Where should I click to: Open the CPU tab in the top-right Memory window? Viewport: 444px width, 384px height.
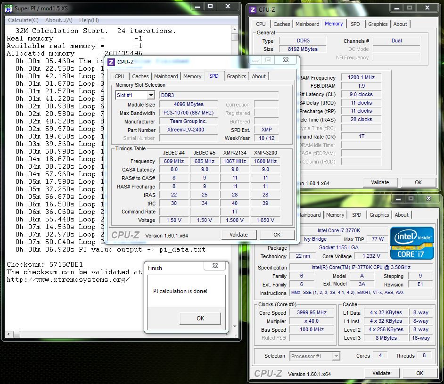pos(261,24)
